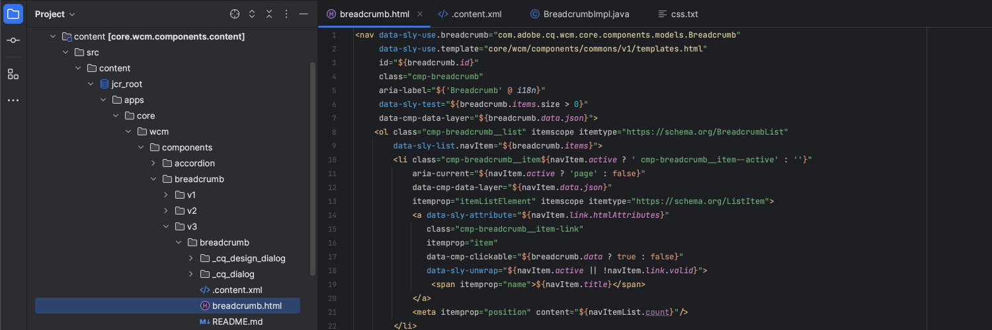Viewport: 992px width, 330px height.
Task: Open the Project tool window icon
Action: coord(13,13)
